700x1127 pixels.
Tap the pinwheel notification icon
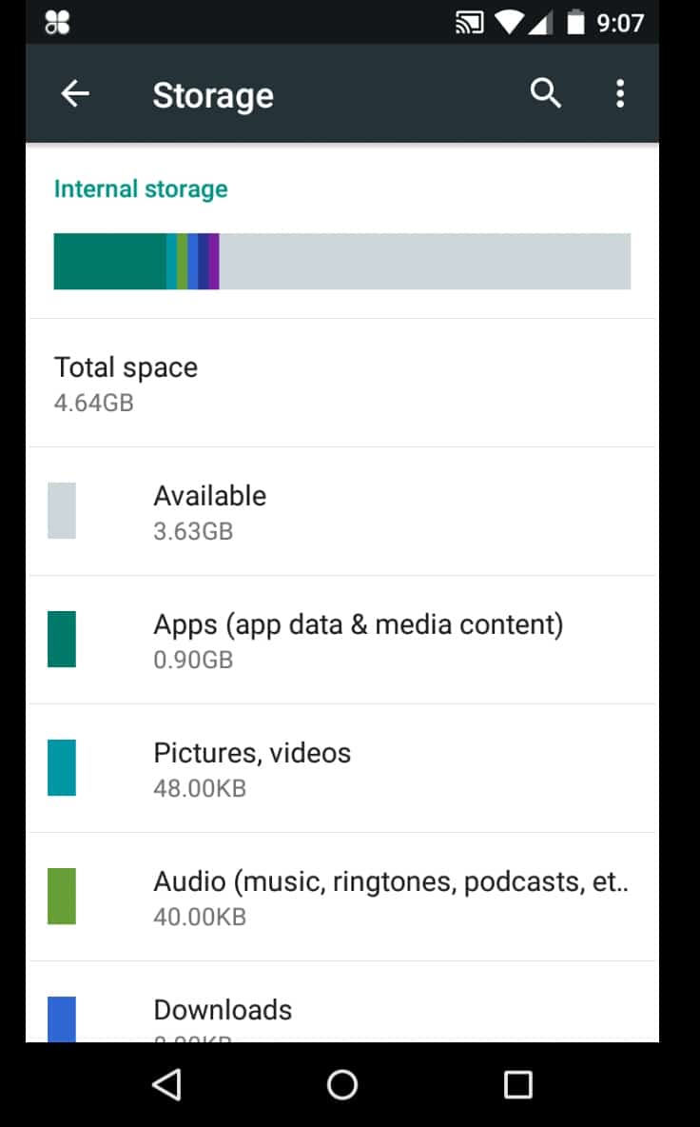coord(57,22)
